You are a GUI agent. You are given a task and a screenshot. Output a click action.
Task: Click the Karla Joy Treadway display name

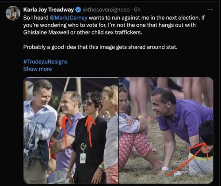[x=49, y=10]
